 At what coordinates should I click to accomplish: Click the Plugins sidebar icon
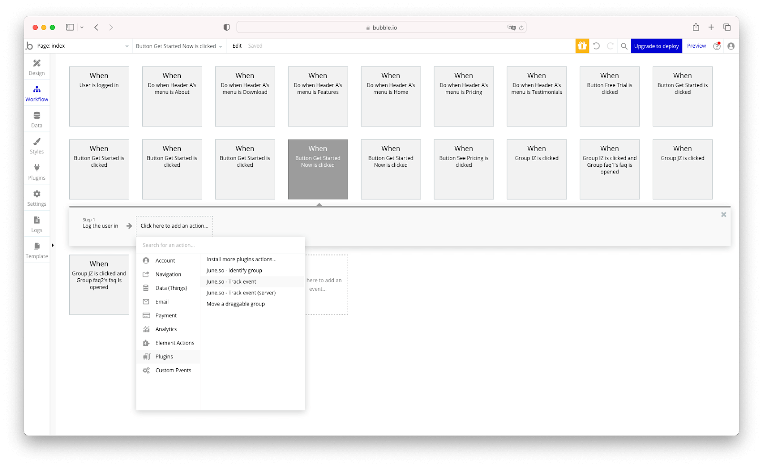pyautogui.click(x=36, y=171)
